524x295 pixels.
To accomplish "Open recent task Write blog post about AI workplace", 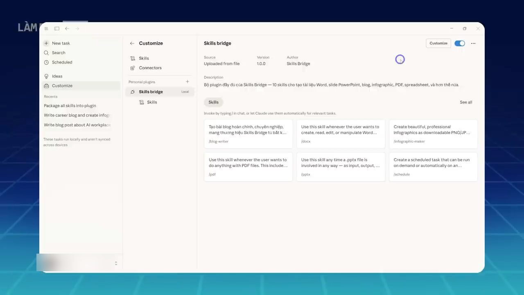I will [77, 125].
